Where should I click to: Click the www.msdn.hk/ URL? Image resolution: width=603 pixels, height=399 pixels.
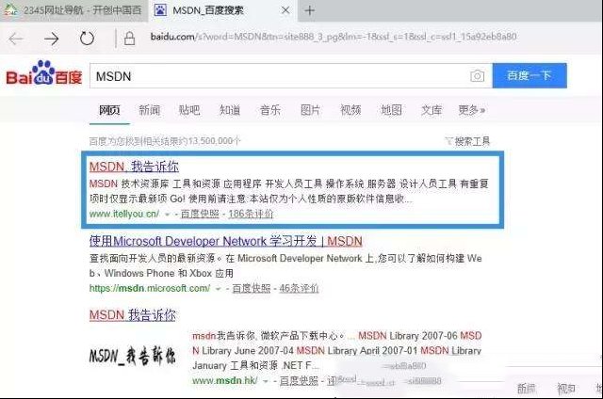[225, 380]
